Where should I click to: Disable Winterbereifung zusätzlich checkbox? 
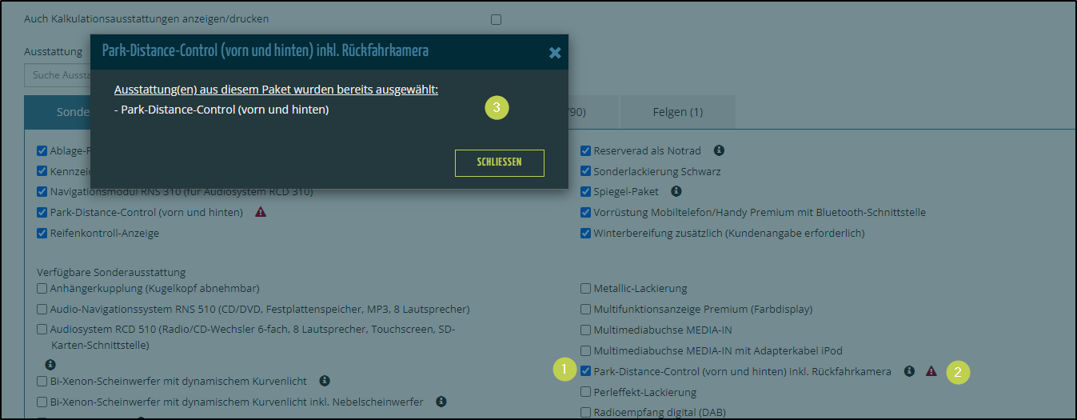point(586,234)
